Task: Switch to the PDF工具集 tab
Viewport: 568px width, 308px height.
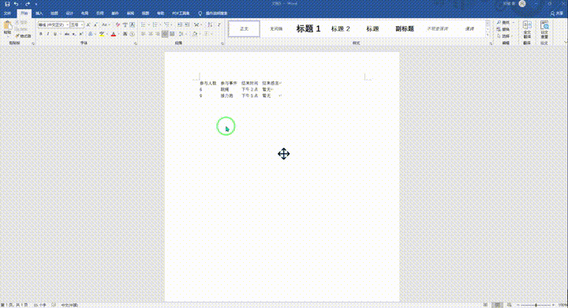Action: coord(181,13)
